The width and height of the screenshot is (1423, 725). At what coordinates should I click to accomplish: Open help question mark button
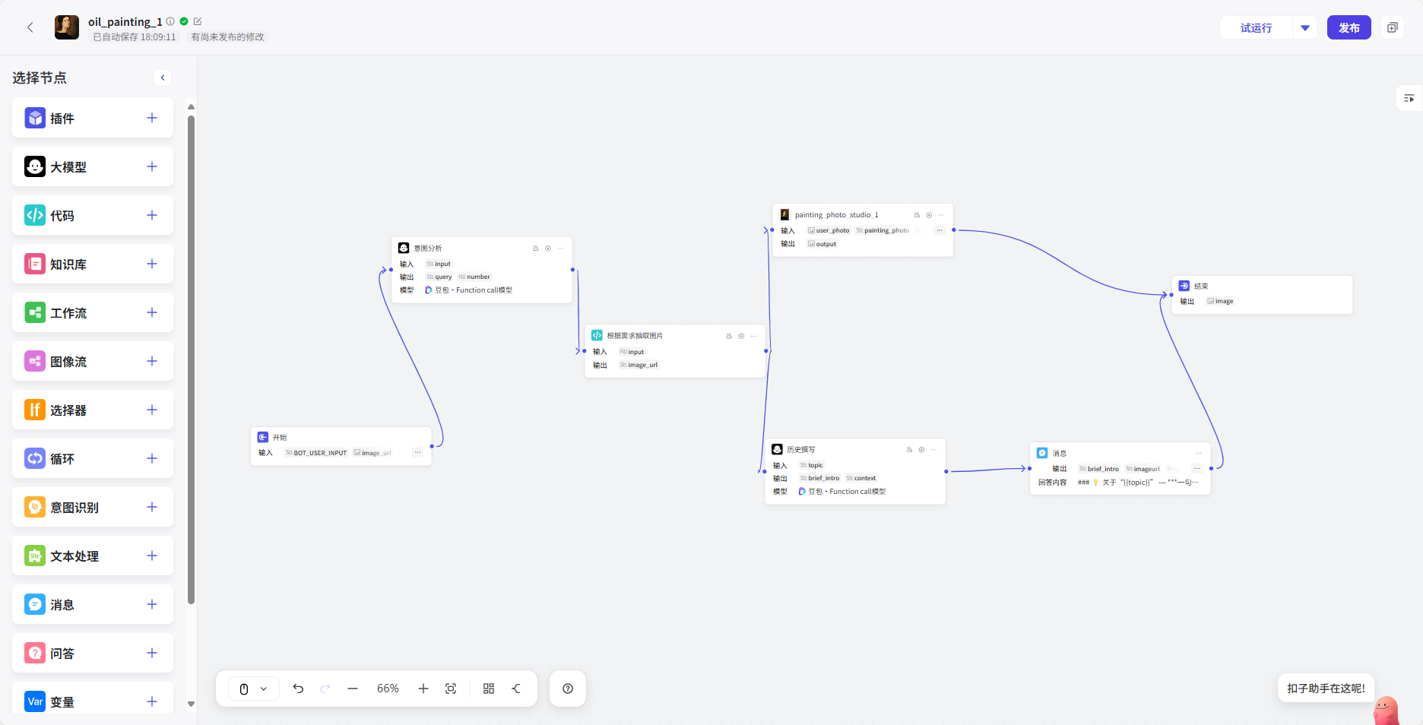coord(568,689)
